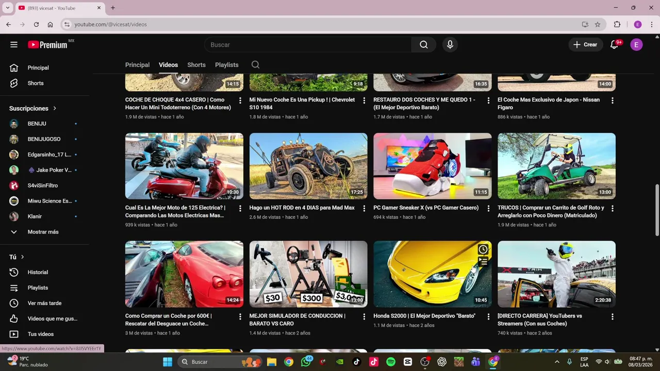Open the red scooter video thumbnail

point(184,166)
